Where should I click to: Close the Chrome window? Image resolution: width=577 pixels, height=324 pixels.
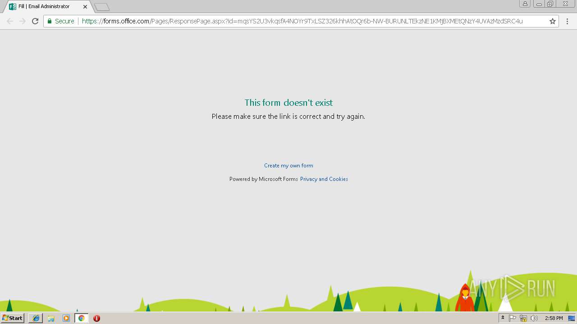click(565, 4)
